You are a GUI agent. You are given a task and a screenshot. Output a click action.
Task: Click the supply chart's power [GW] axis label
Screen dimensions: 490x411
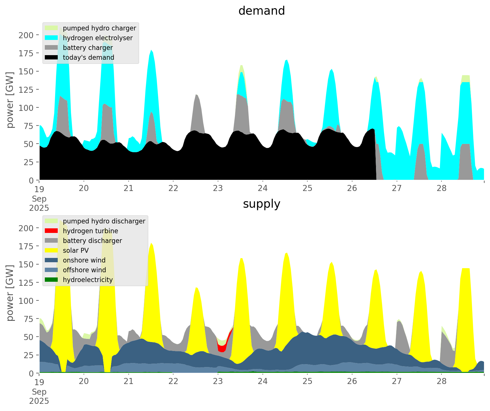tap(10, 293)
